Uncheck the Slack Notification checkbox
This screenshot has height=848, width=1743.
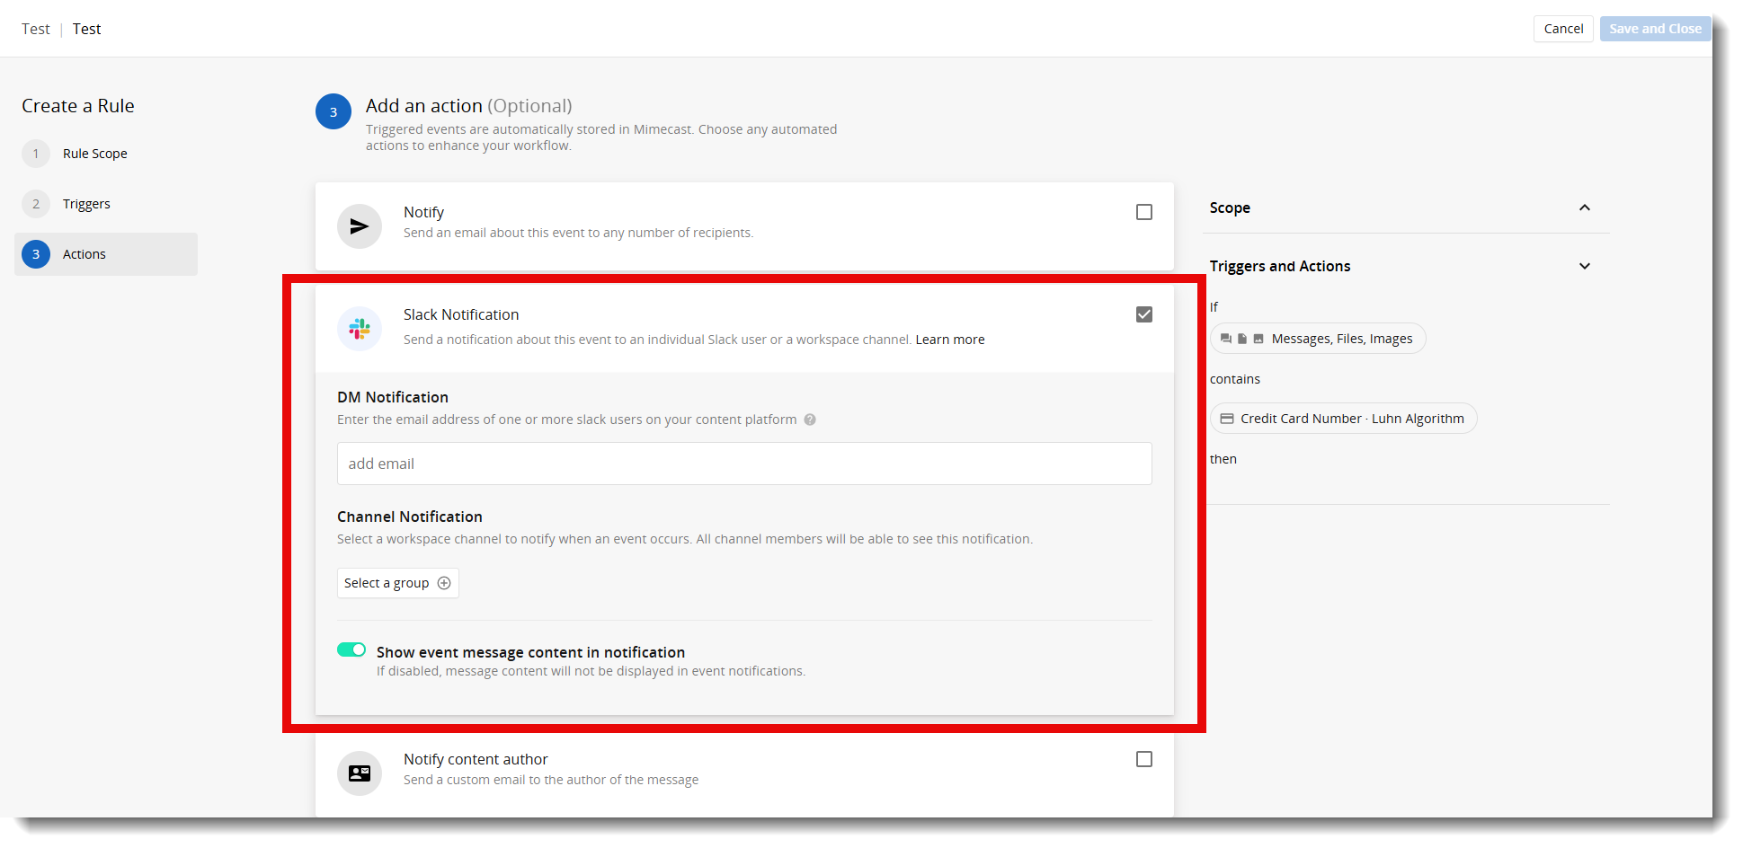pyautogui.click(x=1143, y=314)
